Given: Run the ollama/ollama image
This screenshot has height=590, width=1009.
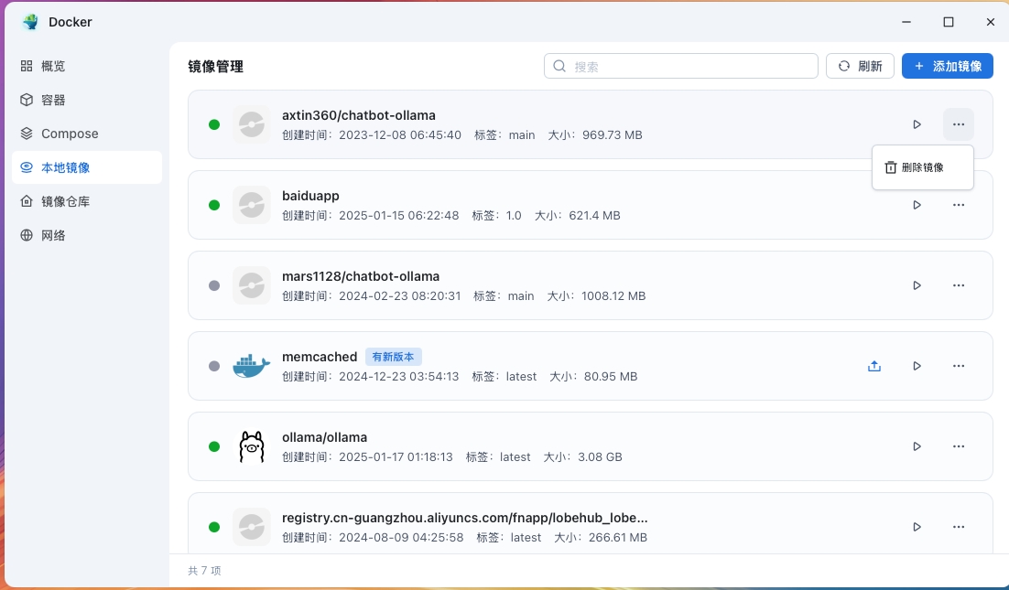Looking at the screenshot, I should (917, 446).
